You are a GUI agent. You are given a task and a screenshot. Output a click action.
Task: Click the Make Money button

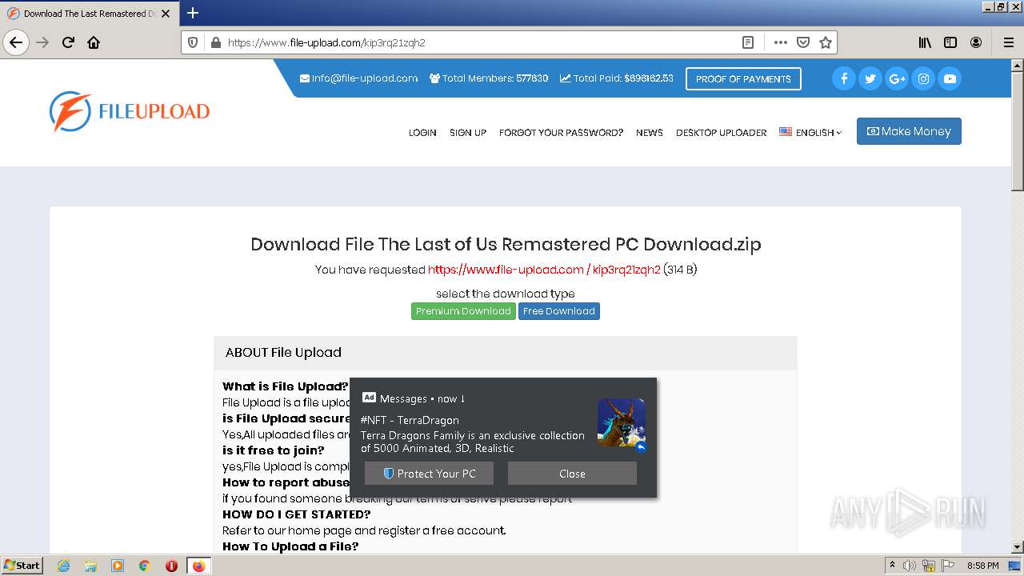pos(909,131)
